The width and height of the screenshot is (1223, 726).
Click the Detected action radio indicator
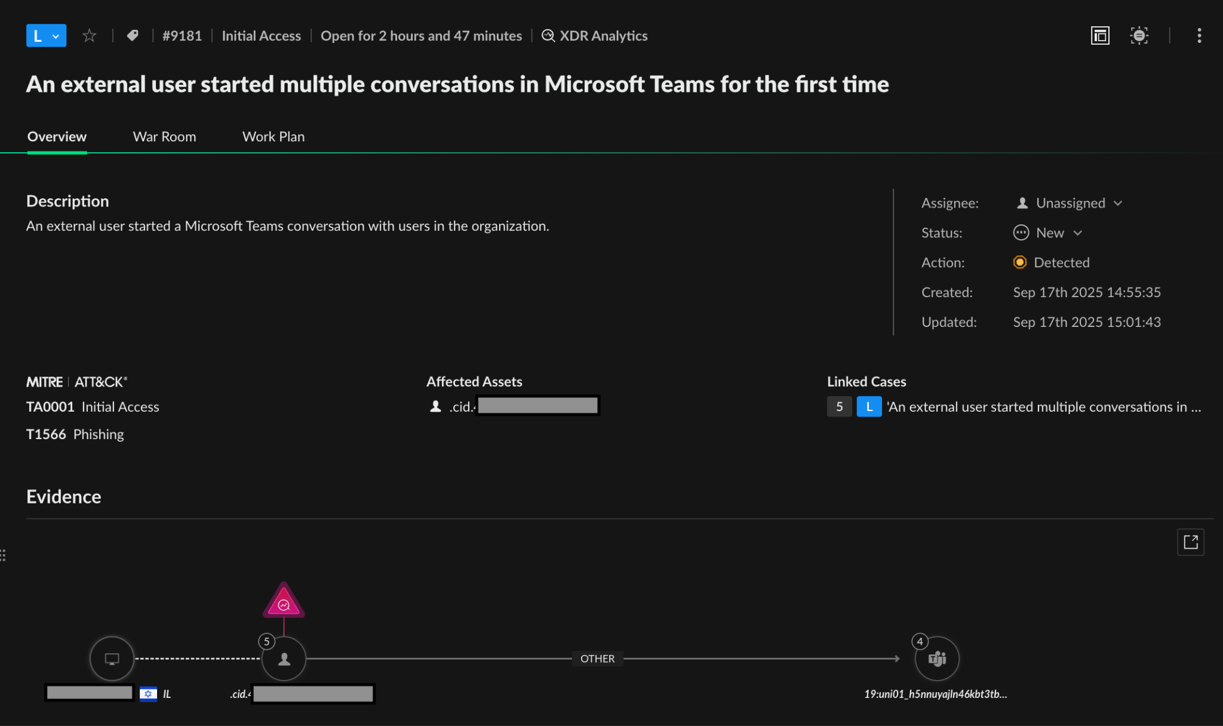(x=1019, y=262)
